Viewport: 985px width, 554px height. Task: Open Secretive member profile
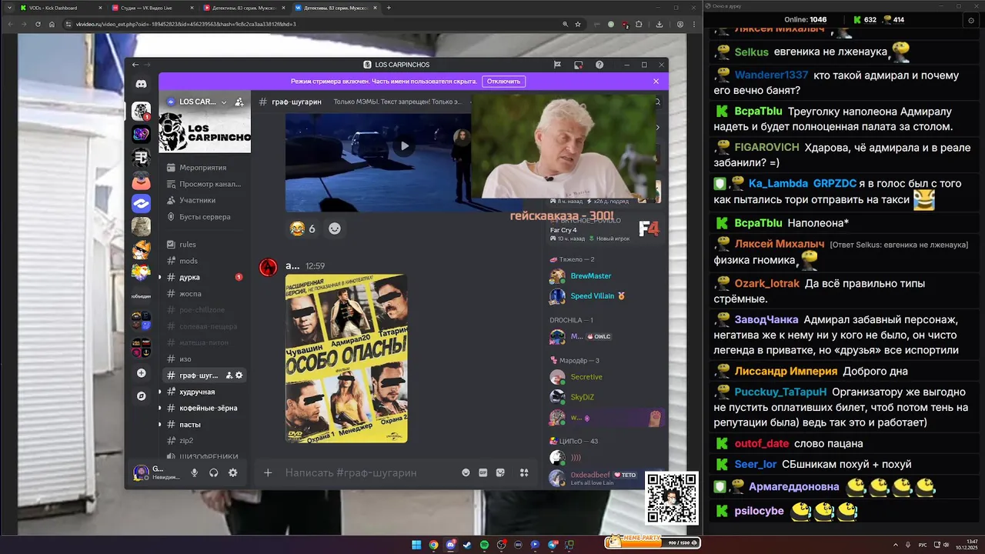pyautogui.click(x=586, y=377)
